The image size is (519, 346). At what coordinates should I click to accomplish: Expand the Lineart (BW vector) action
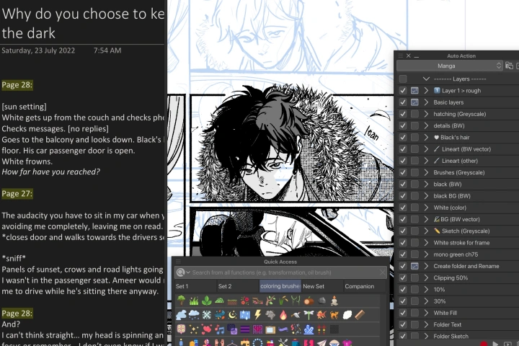pyautogui.click(x=426, y=149)
